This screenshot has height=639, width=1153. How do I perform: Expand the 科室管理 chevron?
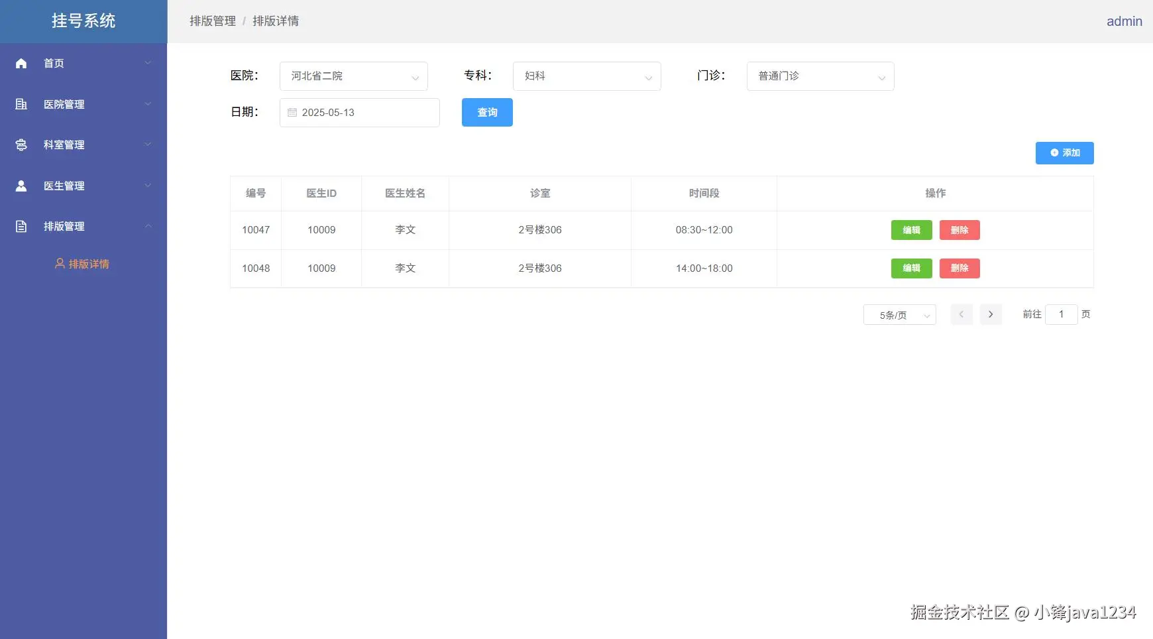[x=148, y=145]
